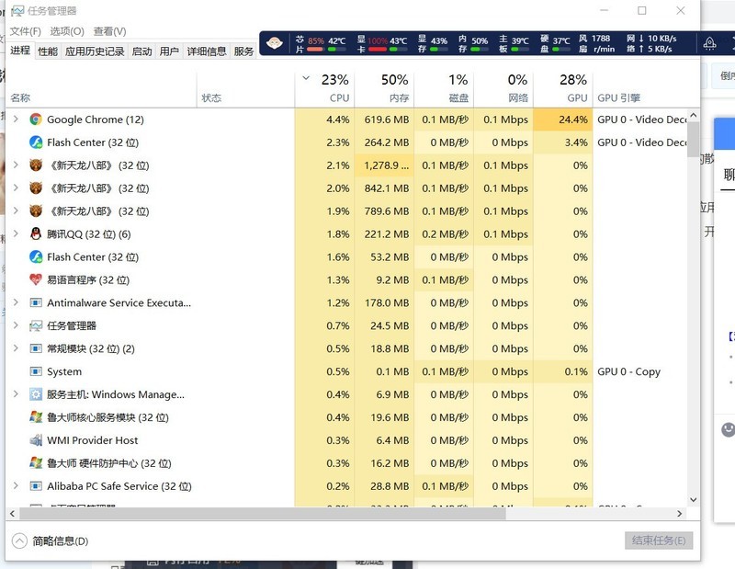The width and height of the screenshot is (735, 569).
Task: Click the 新天龙八部 icon in the 789.6 MB row
Action: 36,211
